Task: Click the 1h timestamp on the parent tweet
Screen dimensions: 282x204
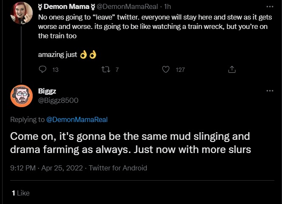Action: (168, 7)
